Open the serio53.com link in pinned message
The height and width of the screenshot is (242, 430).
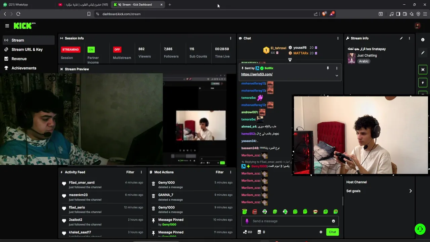257,74
